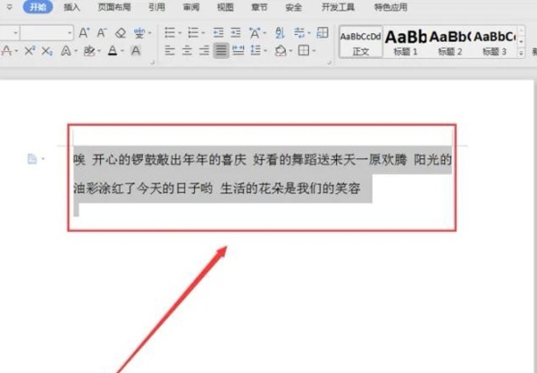Viewport: 537px width, 373px height.
Task: Click the tab stops icon
Action: 322,32
